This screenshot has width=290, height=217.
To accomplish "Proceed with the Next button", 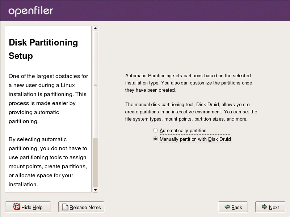I will click(x=270, y=207).
